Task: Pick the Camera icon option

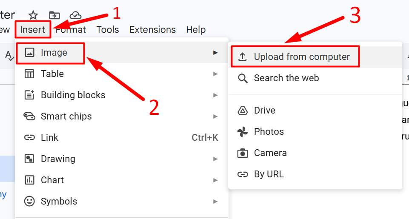Action: tap(243, 153)
